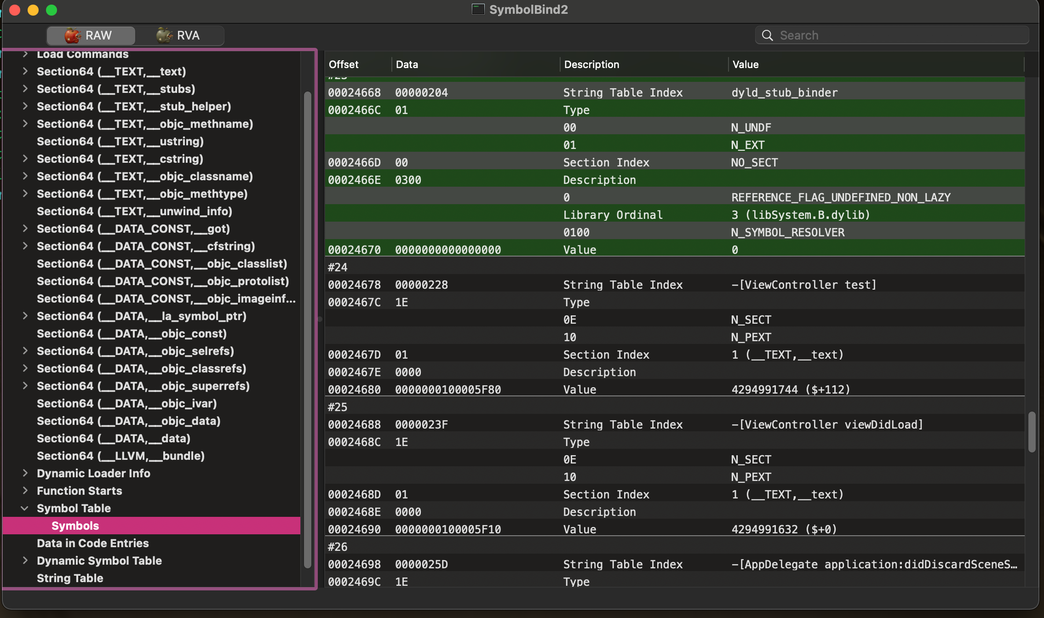Switch to RVA address mode
Image resolution: width=1044 pixels, height=618 pixels.
(x=179, y=35)
